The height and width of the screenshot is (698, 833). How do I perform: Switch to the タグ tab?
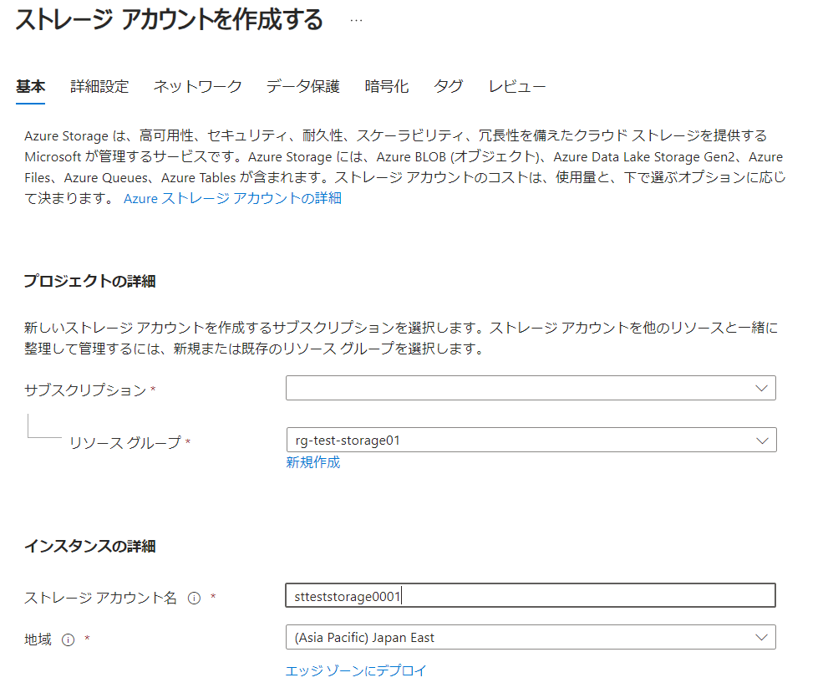(x=449, y=86)
